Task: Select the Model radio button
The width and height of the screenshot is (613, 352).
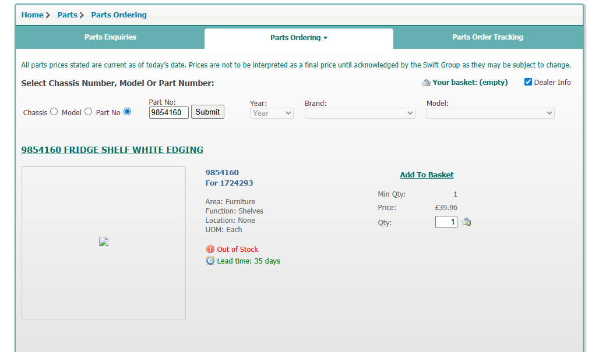Action: tap(89, 112)
